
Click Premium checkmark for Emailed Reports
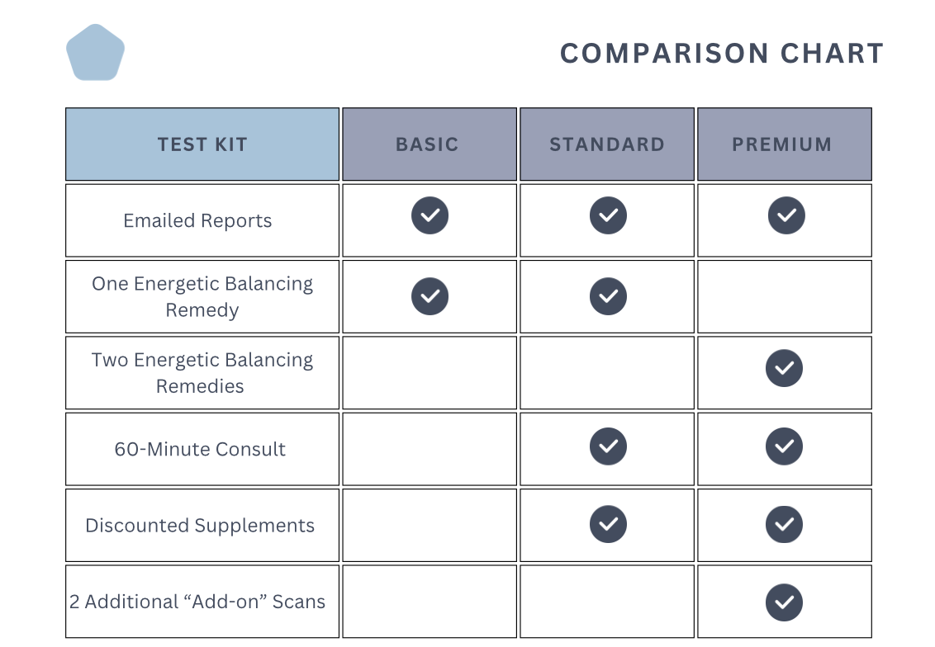coord(786,216)
